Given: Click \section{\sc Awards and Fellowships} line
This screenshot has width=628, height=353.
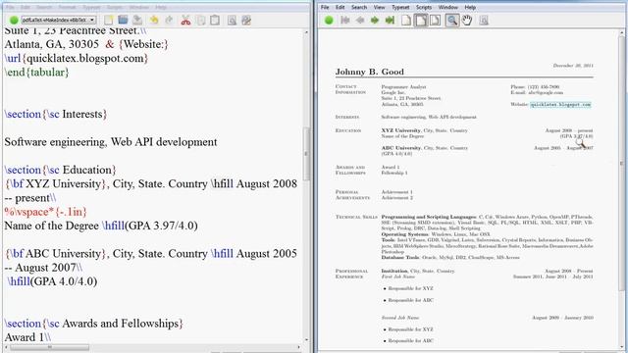Looking at the screenshot, I should [94, 324].
